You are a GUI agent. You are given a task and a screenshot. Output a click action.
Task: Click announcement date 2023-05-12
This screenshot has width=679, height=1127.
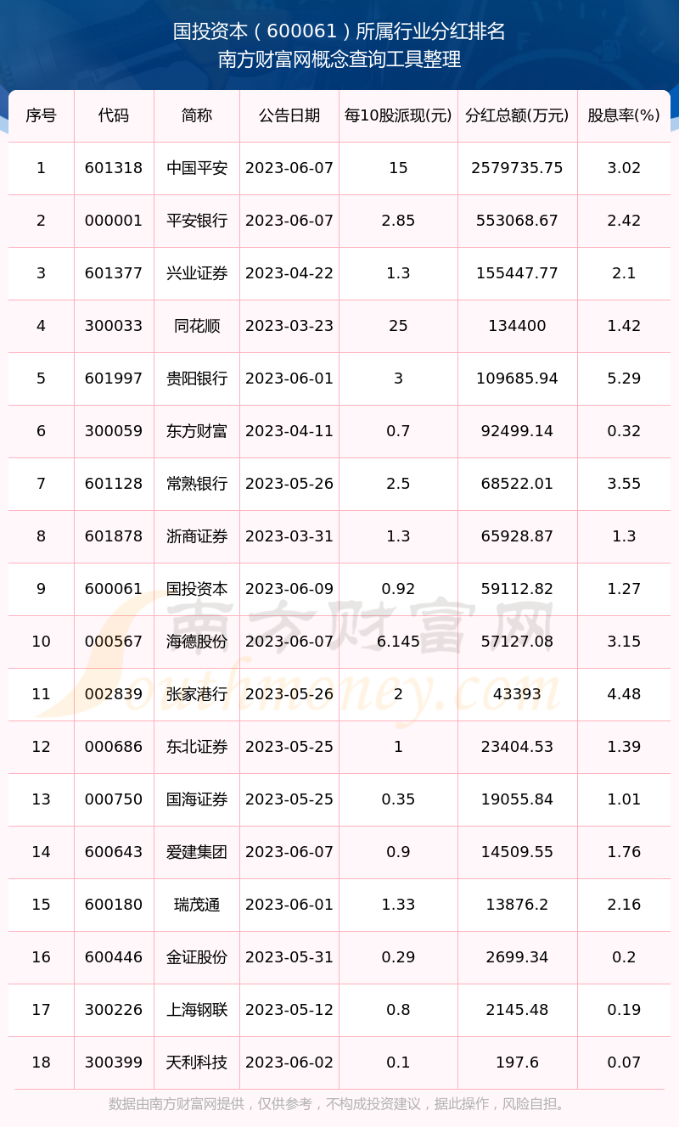coord(289,1010)
